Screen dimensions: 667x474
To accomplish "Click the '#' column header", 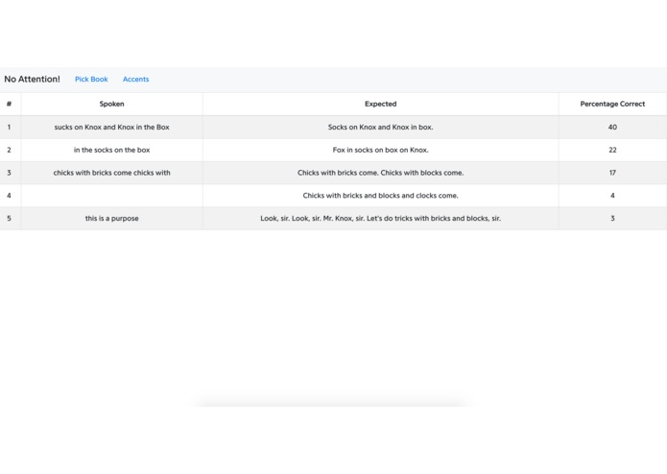I will click(9, 104).
